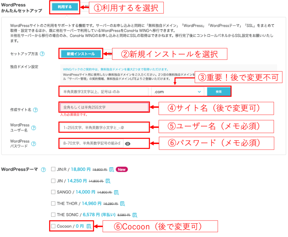Click help icon beside 作成サイト名
288x237 pixels.
tap(36, 110)
